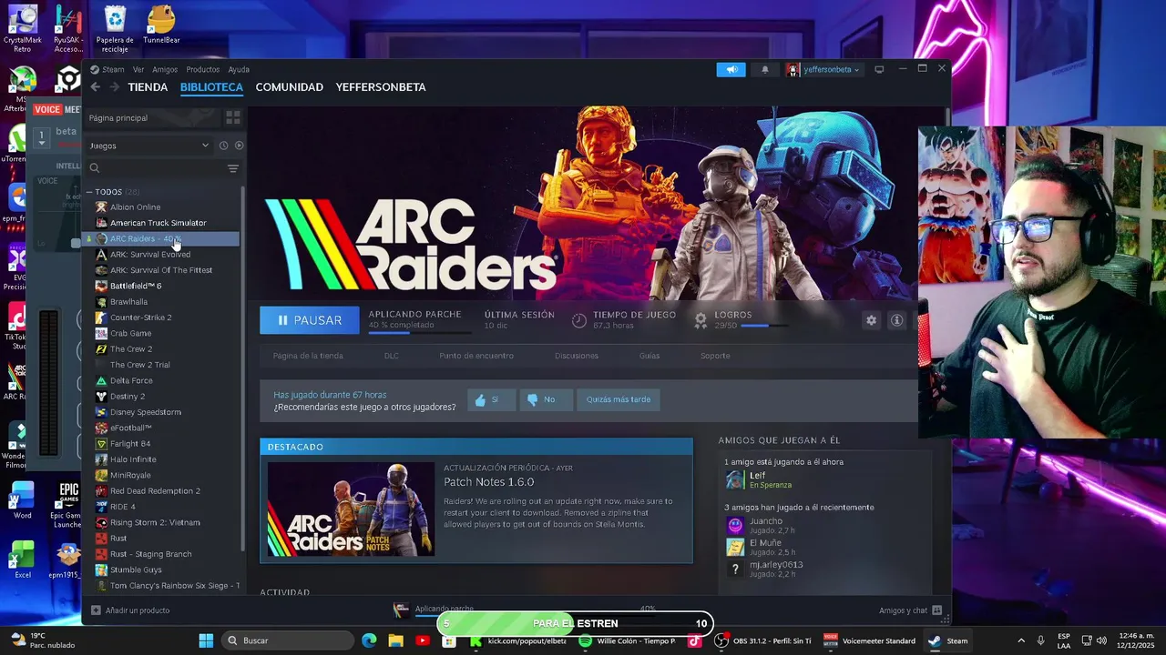Screen dimensions: 1166x655
Task: Click Añadir un producto
Action: click(x=130, y=610)
